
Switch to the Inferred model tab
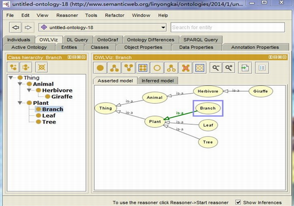click(x=158, y=81)
